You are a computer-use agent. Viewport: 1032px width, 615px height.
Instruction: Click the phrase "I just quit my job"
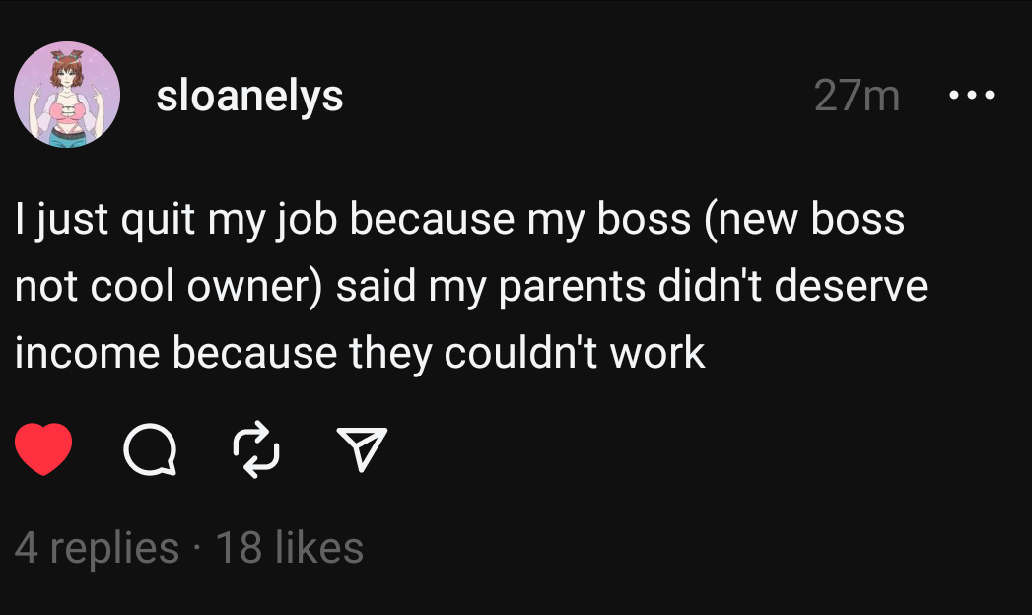pyautogui.click(x=176, y=219)
